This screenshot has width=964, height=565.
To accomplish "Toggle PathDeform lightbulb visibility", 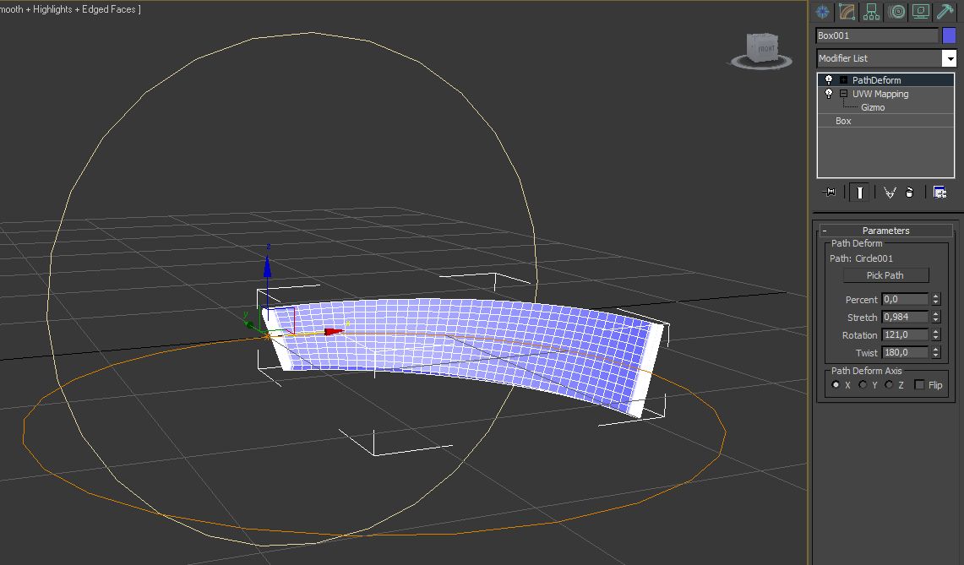I will [x=829, y=80].
